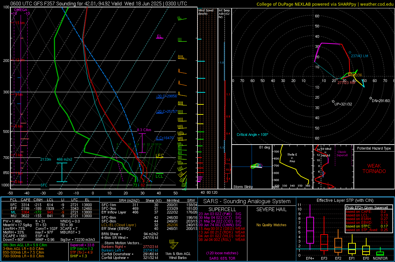Image resolution: width=395 pixels, height=262 pixels.
Task: Click the 'based on STPC: 0.17' line
Action: coord(367,226)
